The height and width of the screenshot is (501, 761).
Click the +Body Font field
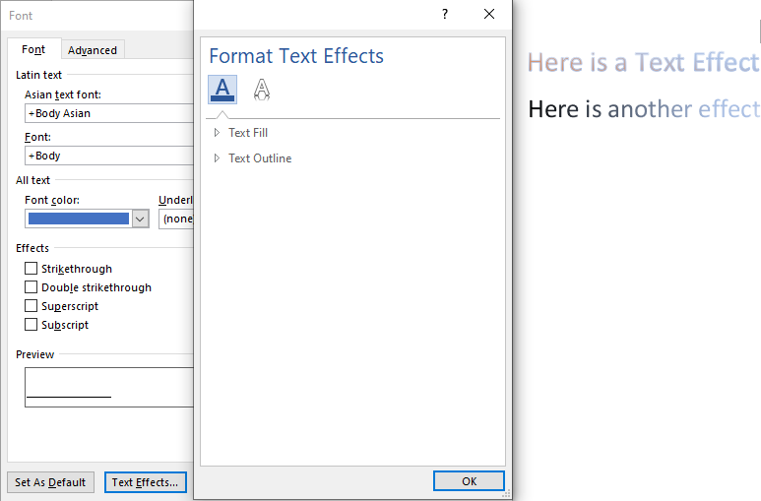(109, 156)
